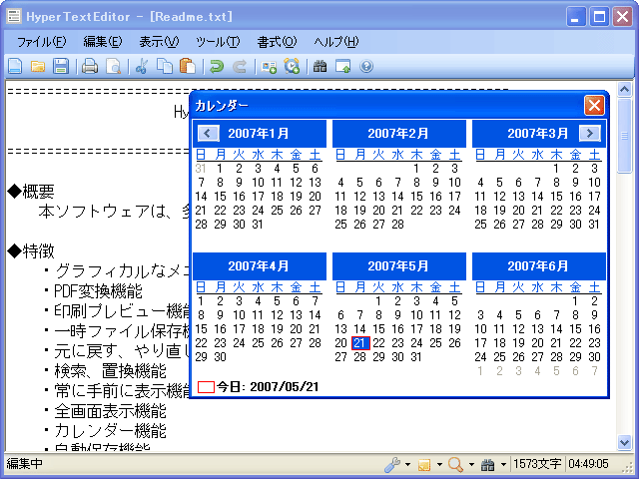Open a file with the folder icon

coord(38,67)
